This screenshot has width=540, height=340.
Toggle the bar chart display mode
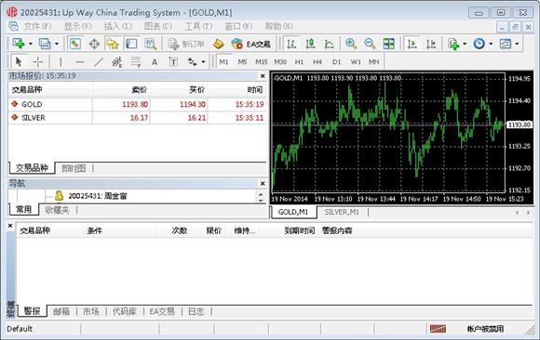(291, 44)
